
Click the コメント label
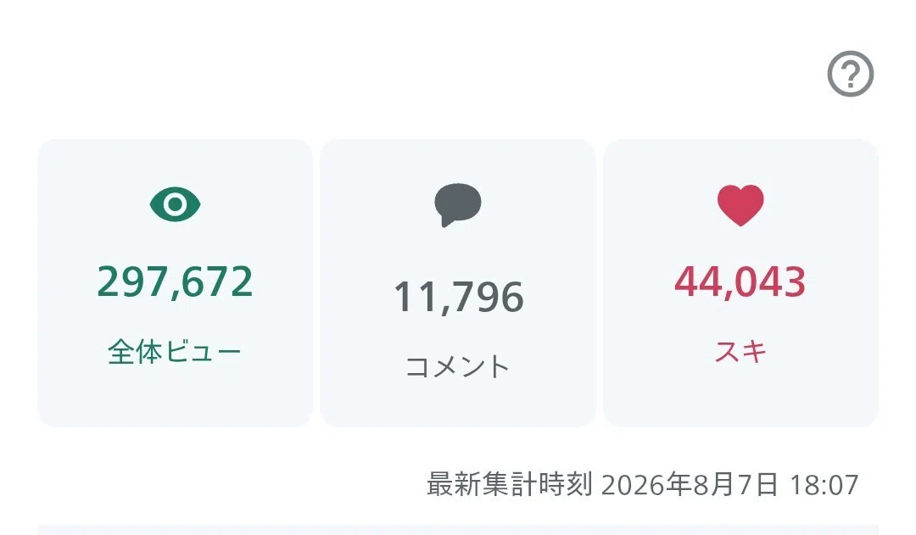click(x=458, y=367)
